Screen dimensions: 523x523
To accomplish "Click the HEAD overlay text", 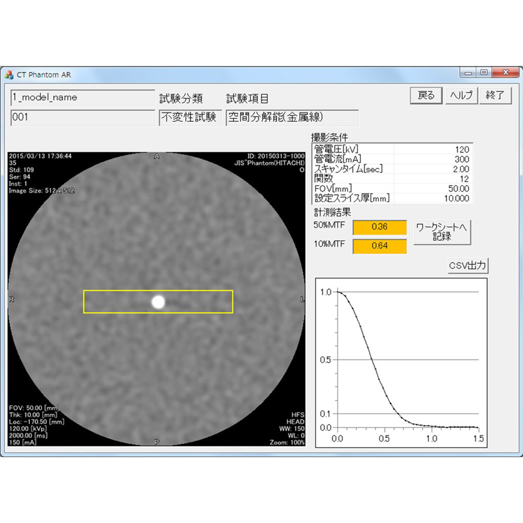I will point(295,422).
